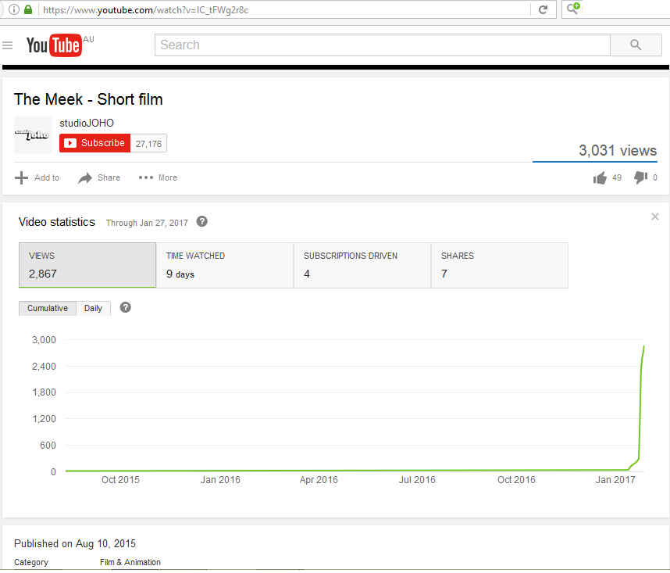The width and height of the screenshot is (670, 573).
Task: Reload the page with the refresh icon
Action: tap(543, 9)
